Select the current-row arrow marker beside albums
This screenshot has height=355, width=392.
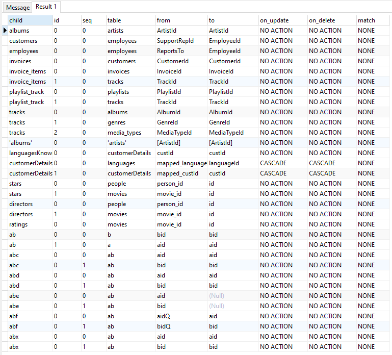(5, 31)
